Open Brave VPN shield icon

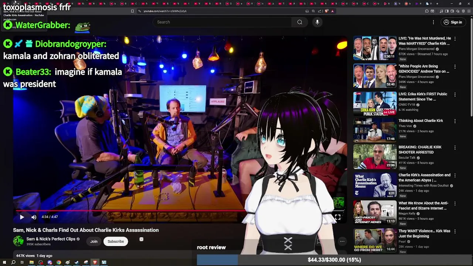pyautogui.click(x=463, y=11)
